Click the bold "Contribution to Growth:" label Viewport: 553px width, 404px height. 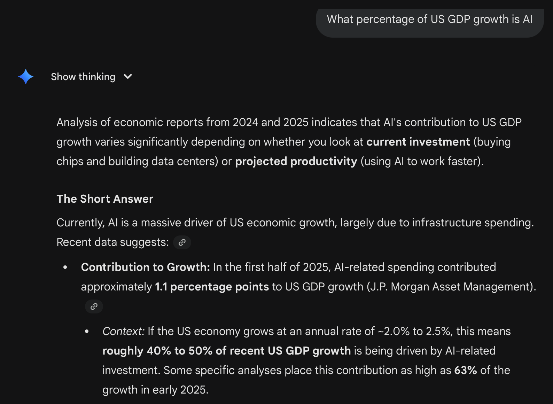click(x=145, y=267)
